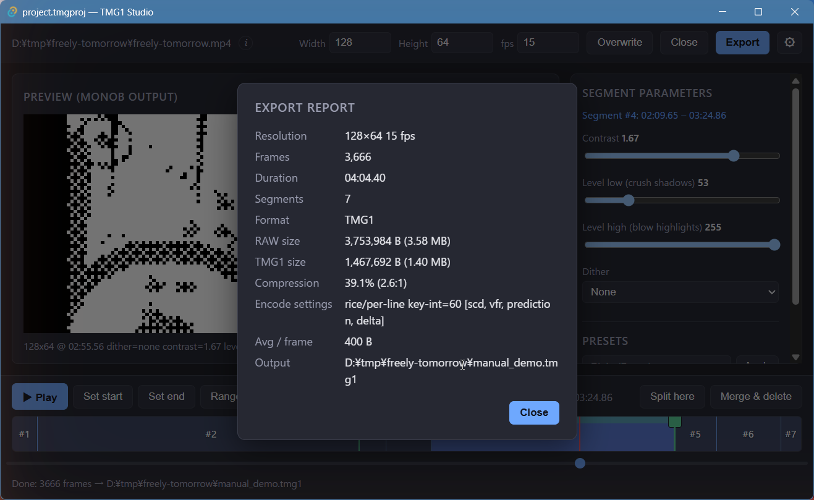Minimize the TMG1 Studio window
814x500 pixels.
point(721,12)
